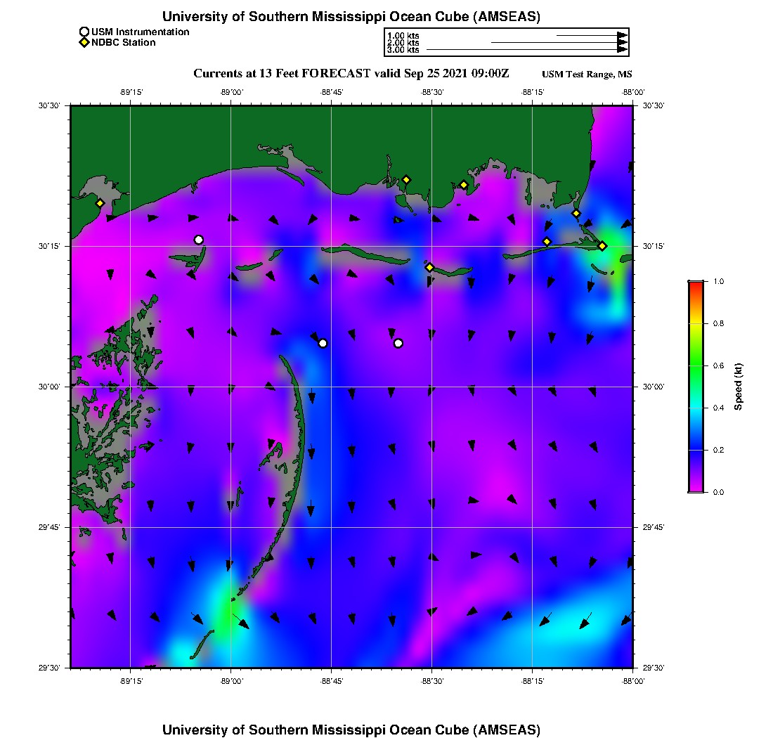Pick the easternmost white USM instrumentation circle

(x=398, y=343)
